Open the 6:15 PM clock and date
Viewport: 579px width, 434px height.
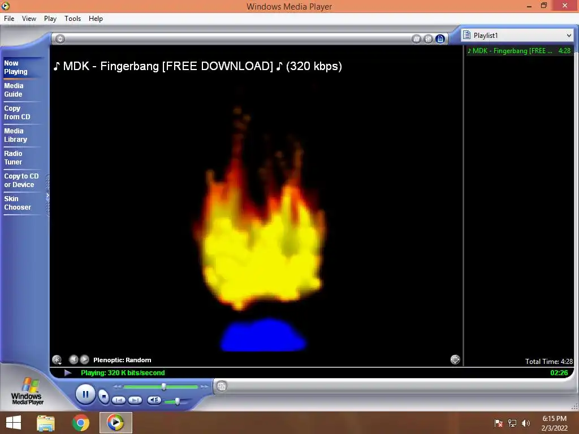coord(554,423)
